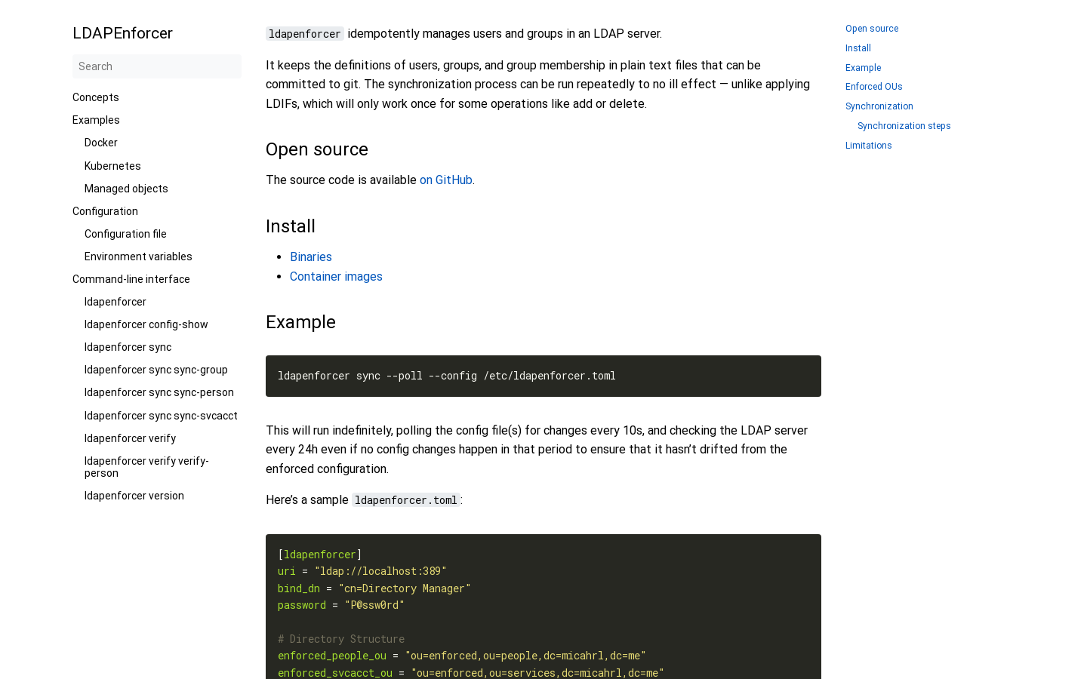Focus the Search input field

point(157,66)
